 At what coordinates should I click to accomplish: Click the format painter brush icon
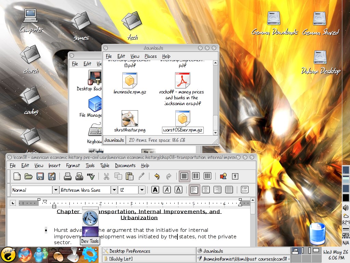click(x=141, y=176)
